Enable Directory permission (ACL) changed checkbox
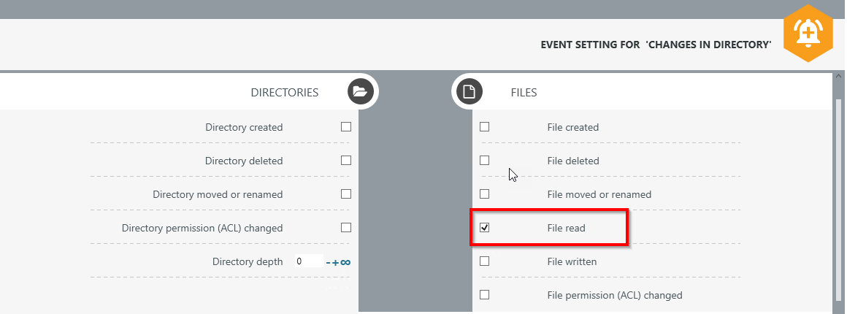This screenshot has height=314, width=847. coord(346,228)
